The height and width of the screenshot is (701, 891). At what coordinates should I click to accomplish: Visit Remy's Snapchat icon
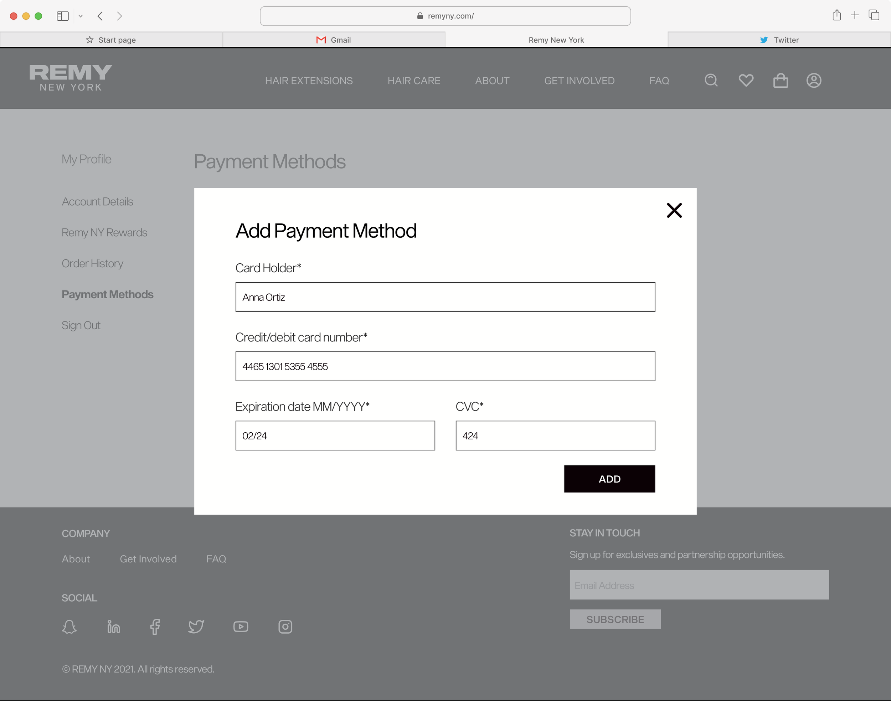(69, 626)
